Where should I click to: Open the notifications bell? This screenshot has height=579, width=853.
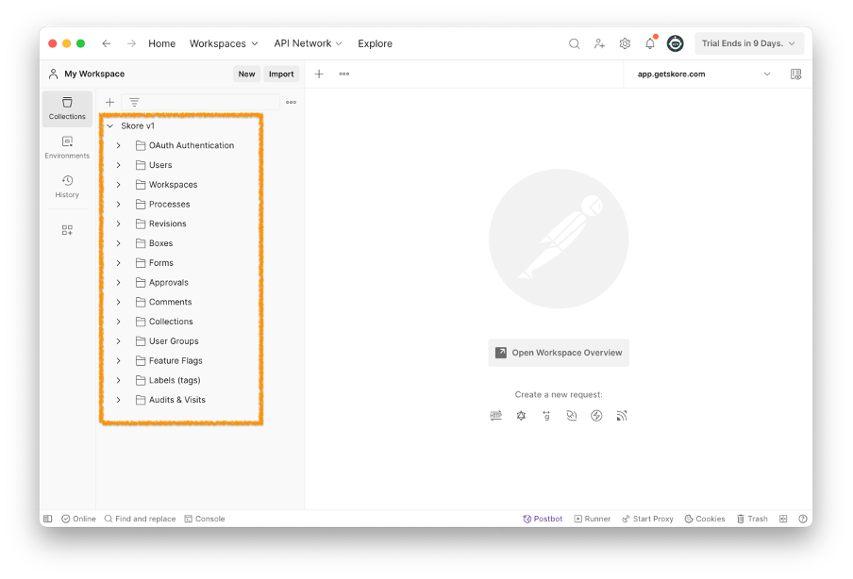click(650, 43)
